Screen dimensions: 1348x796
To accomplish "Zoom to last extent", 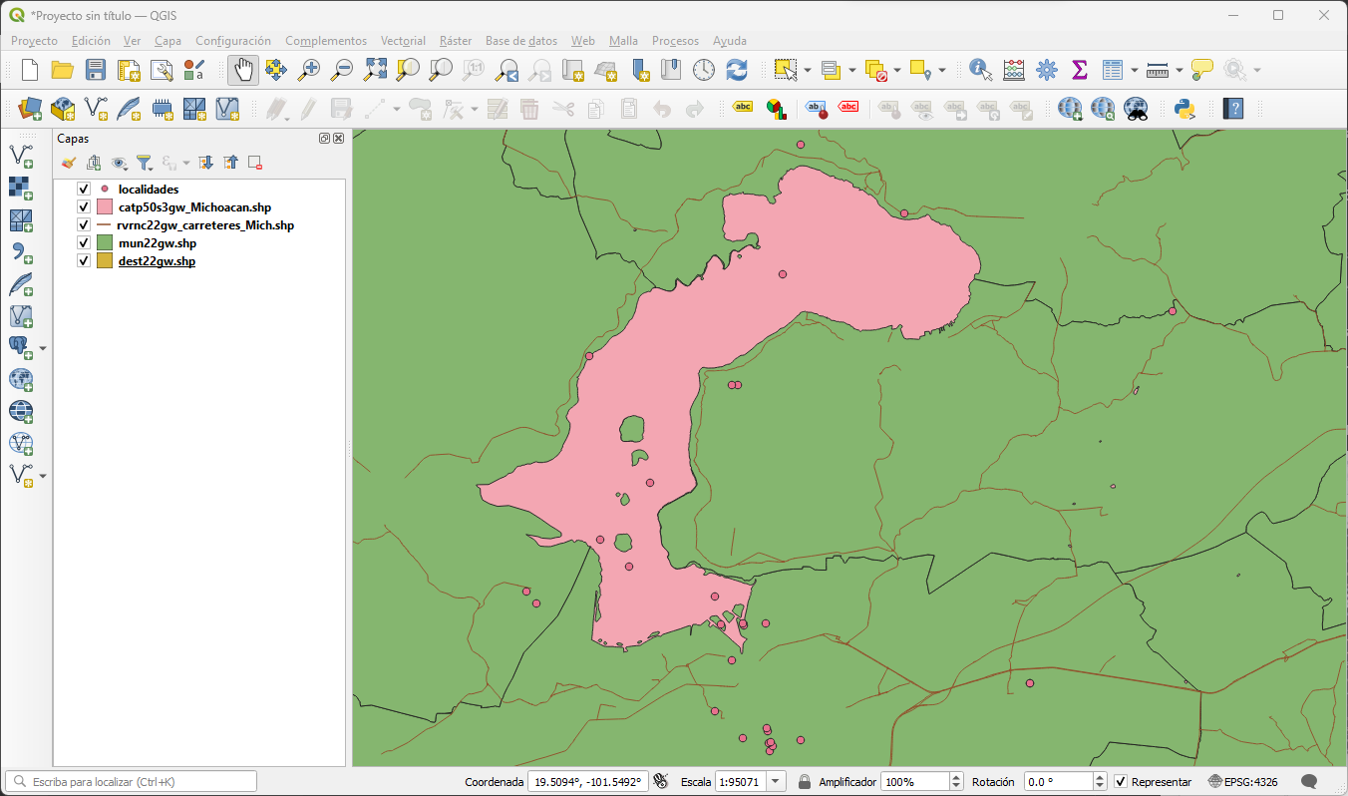I will coord(506,70).
